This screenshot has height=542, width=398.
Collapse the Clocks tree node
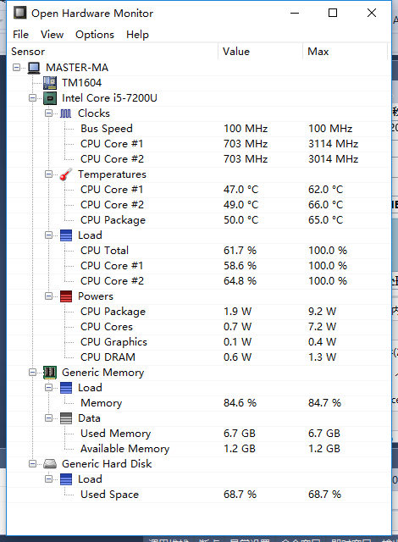[x=49, y=113]
